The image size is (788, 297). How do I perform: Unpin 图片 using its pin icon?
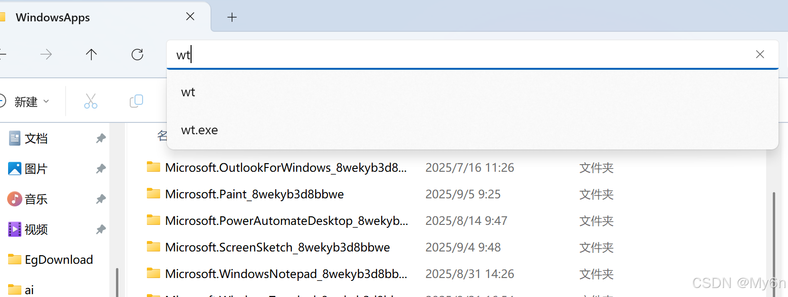[101, 169]
